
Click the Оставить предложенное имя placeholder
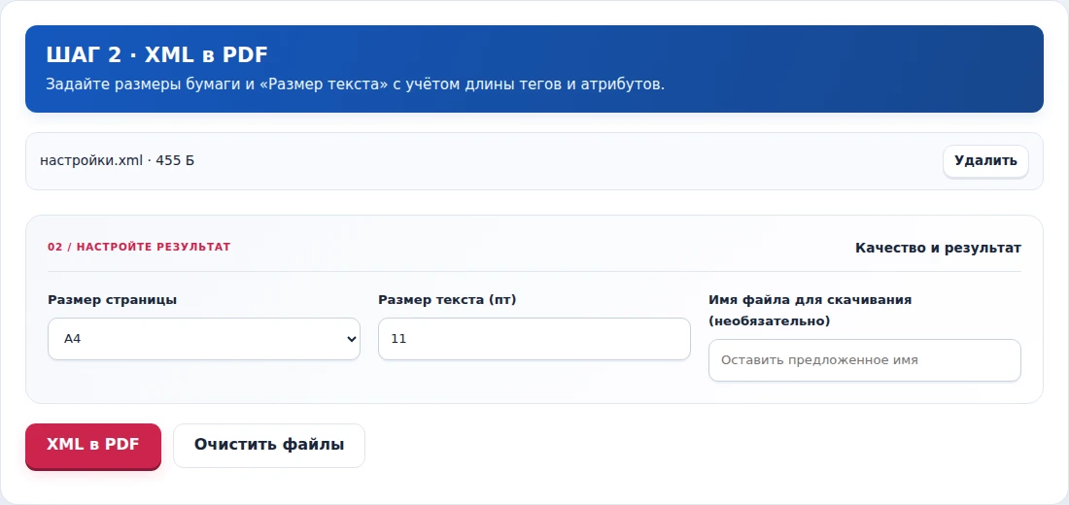(819, 360)
